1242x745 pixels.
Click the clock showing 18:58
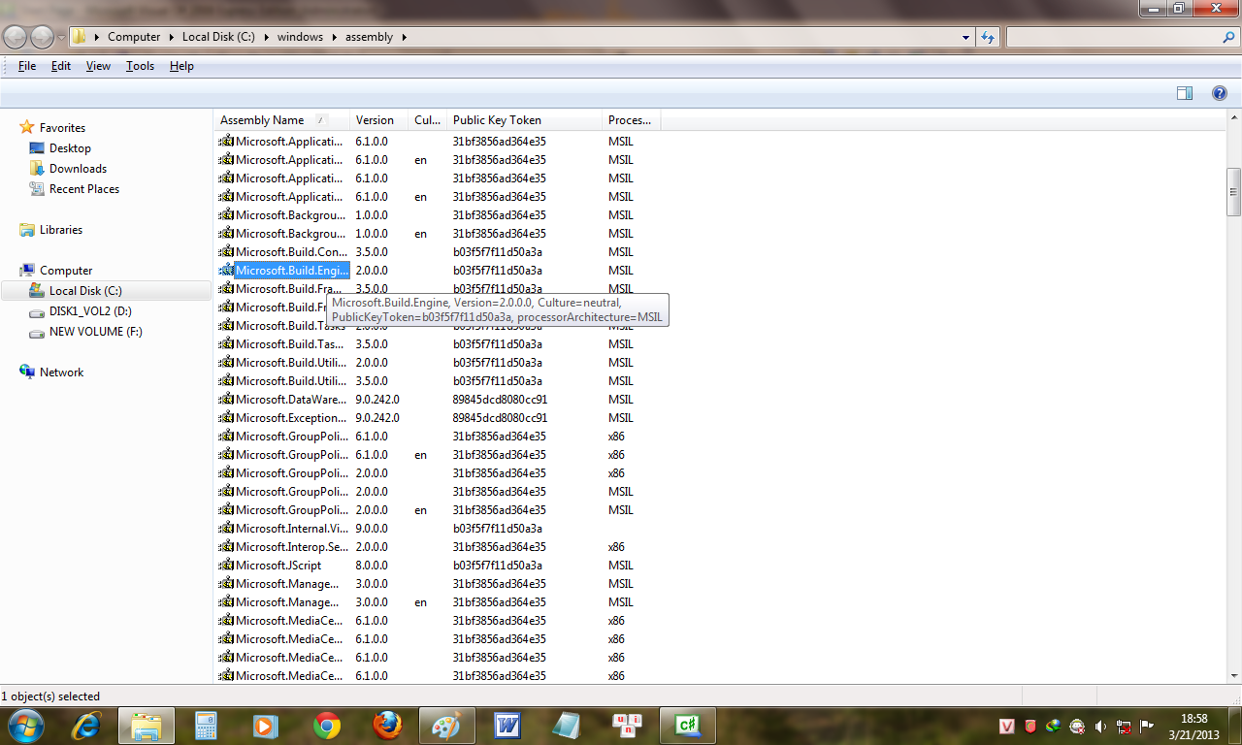1194,719
